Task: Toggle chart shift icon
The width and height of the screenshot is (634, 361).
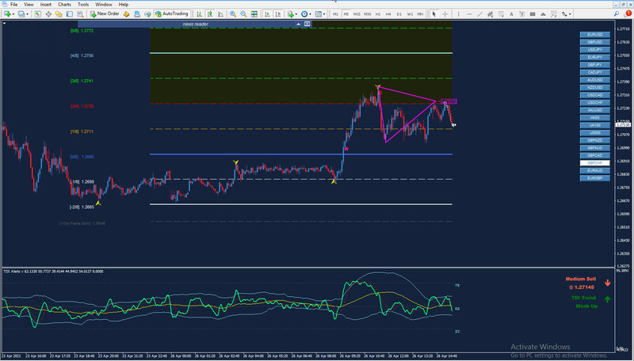Action: [x=278, y=14]
